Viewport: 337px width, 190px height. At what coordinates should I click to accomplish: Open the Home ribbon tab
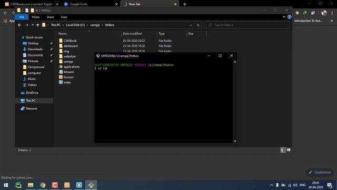(x=36, y=17)
